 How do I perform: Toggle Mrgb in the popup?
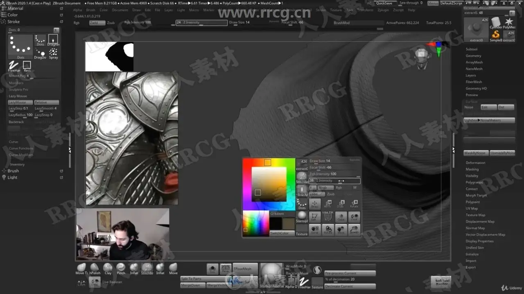coord(325,187)
